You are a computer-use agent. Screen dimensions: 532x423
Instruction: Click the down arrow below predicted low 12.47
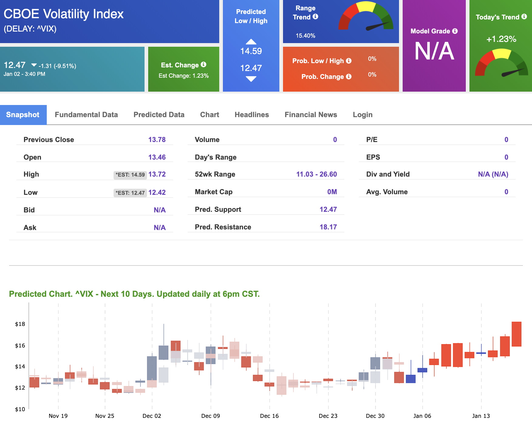pyautogui.click(x=251, y=79)
